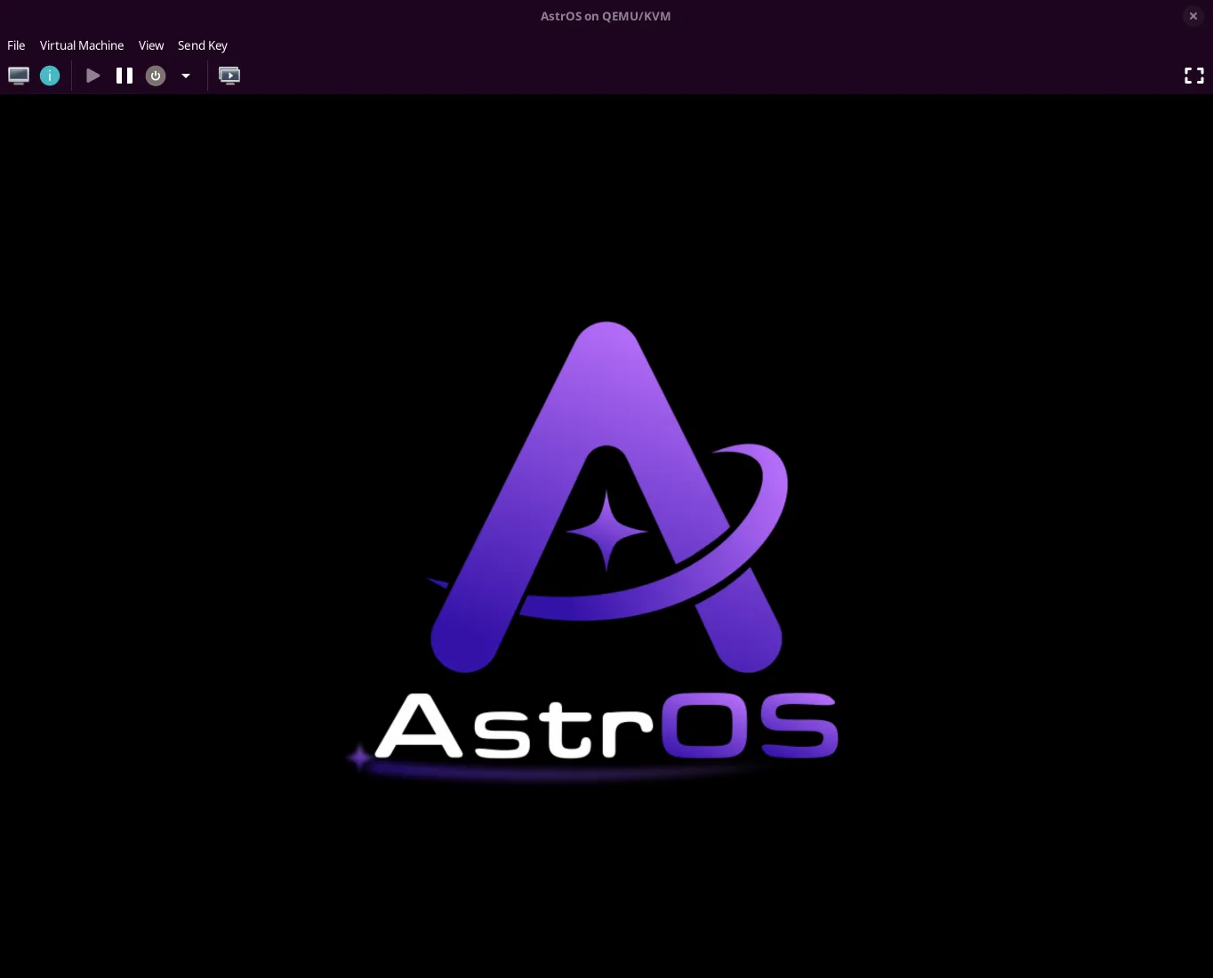Expand the shutdown options dropdown arrow
Image resolution: width=1213 pixels, height=978 pixels.
click(x=186, y=76)
